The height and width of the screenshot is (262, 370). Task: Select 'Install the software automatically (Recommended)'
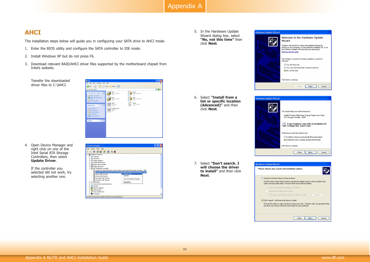pos(285,137)
